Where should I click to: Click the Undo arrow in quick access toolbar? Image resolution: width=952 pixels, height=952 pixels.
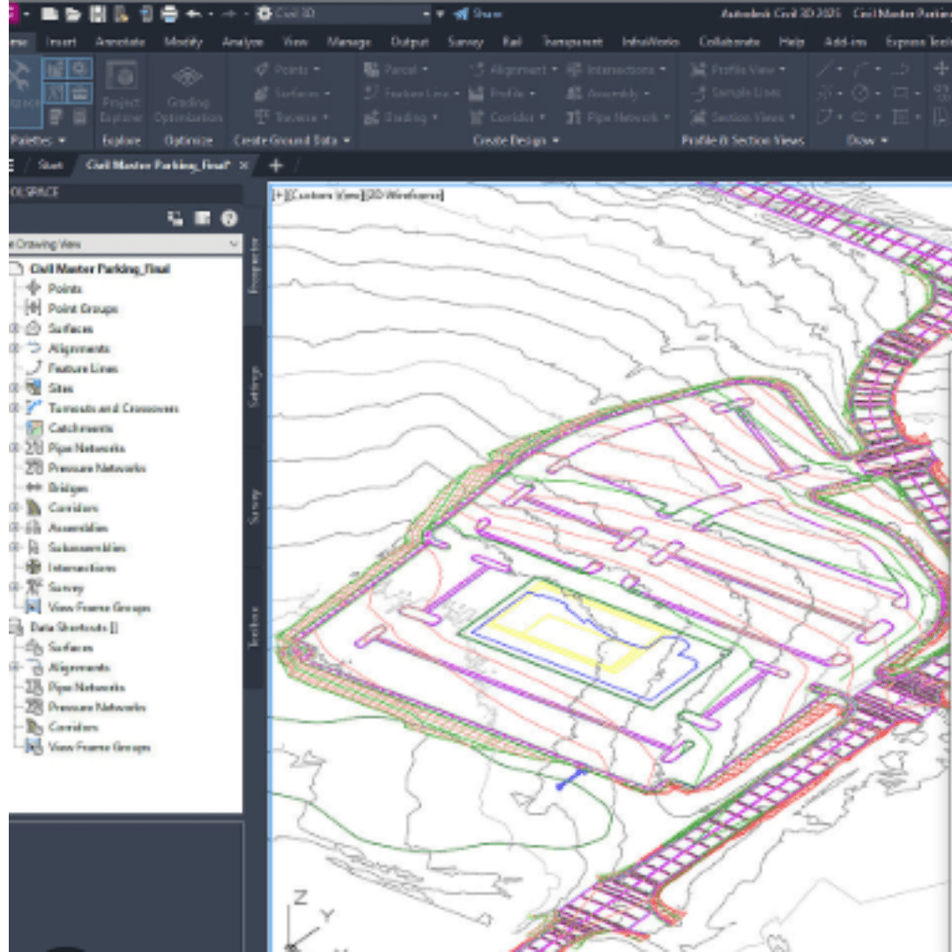[x=194, y=14]
